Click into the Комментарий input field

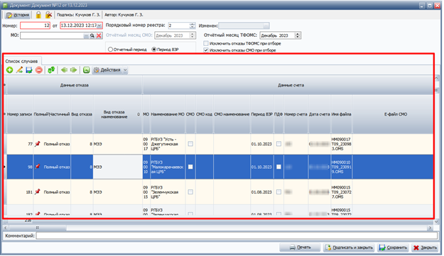[x=237, y=235]
